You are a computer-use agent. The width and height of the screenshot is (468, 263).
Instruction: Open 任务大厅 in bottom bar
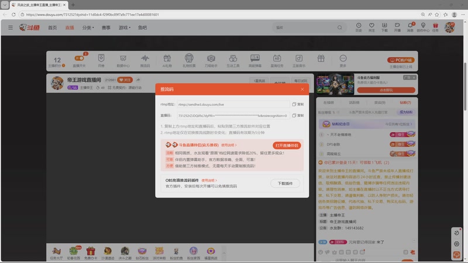coord(56,253)
